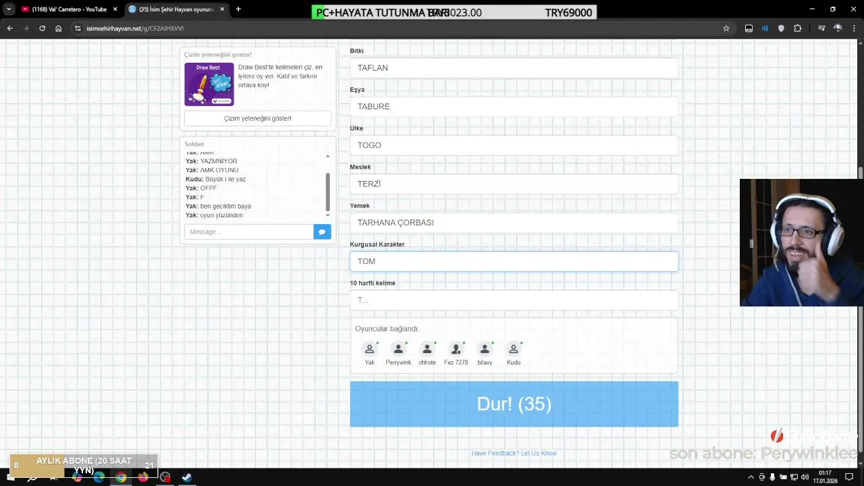Click the blue sound-waves extension icon
This screenshot has width=864, height=486.
(765, 28)
